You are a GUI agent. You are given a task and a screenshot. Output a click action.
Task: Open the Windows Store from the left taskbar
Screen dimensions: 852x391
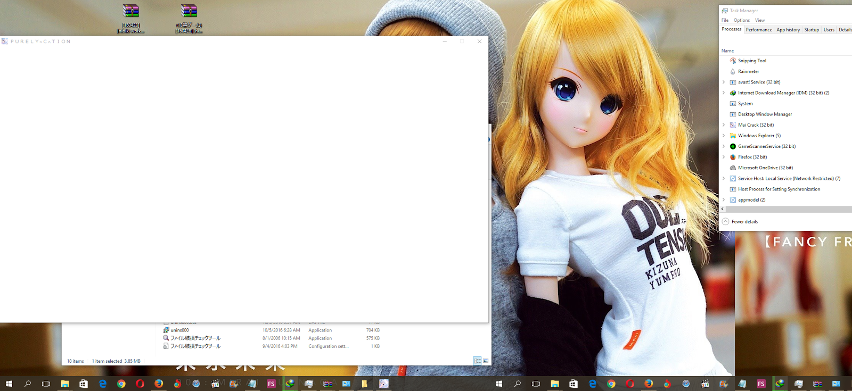click(x=84, y=384)
